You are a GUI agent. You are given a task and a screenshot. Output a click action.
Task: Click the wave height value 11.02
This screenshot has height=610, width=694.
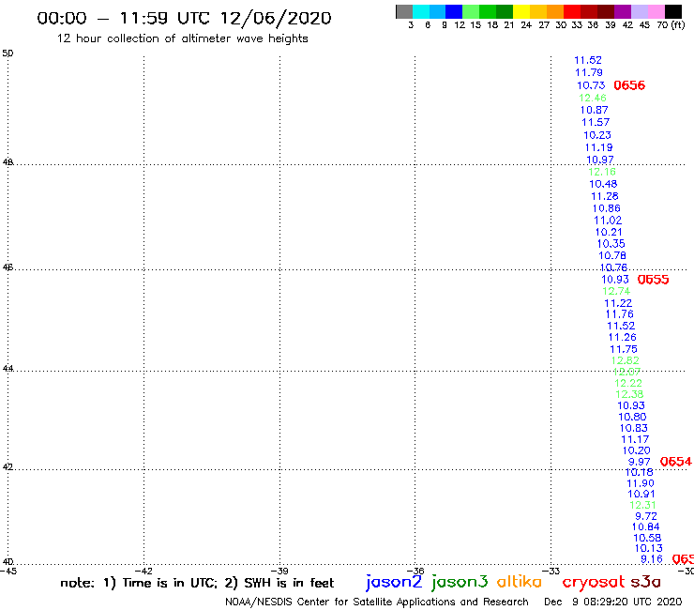[608, 221]
